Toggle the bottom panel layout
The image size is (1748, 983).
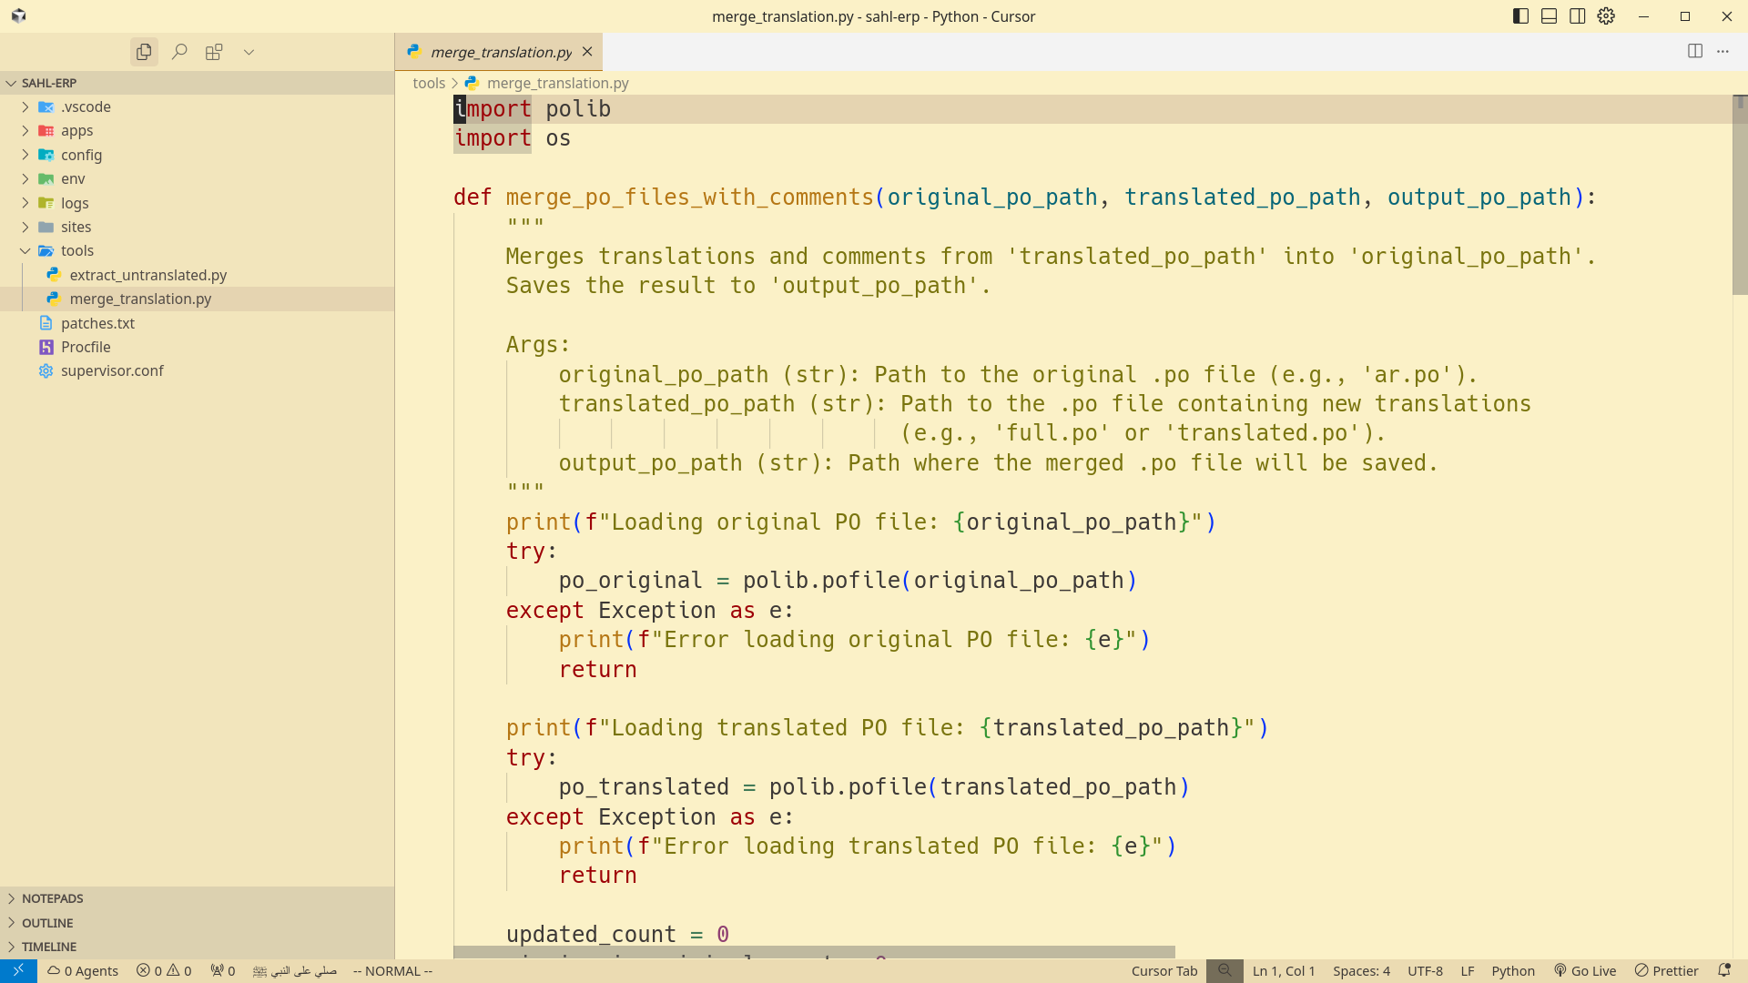[1549, 16]
